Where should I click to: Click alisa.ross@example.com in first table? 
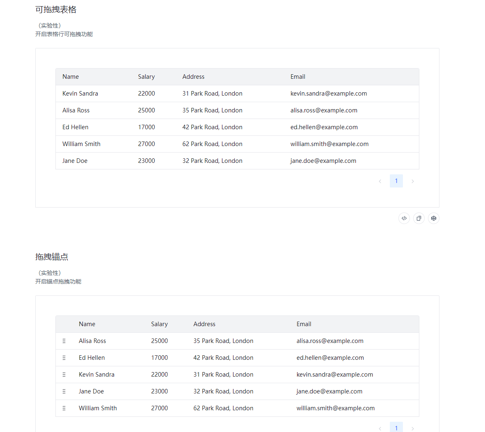click(x=324, y=110)
